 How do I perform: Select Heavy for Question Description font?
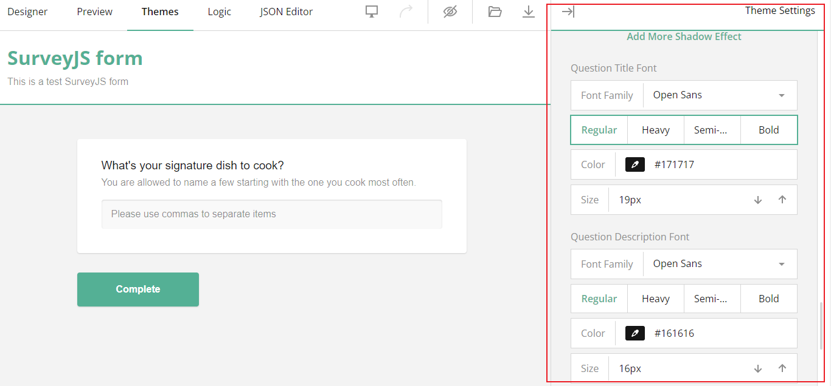coord(655,298)
